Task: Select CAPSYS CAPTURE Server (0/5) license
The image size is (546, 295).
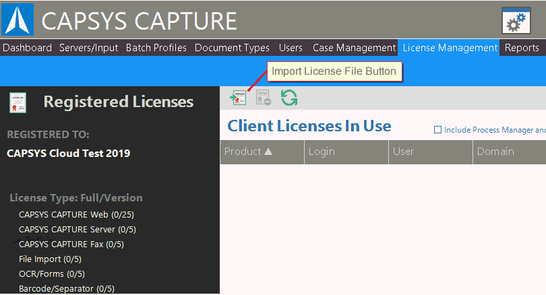Action: pyautogui.click(x=78, y=230)
